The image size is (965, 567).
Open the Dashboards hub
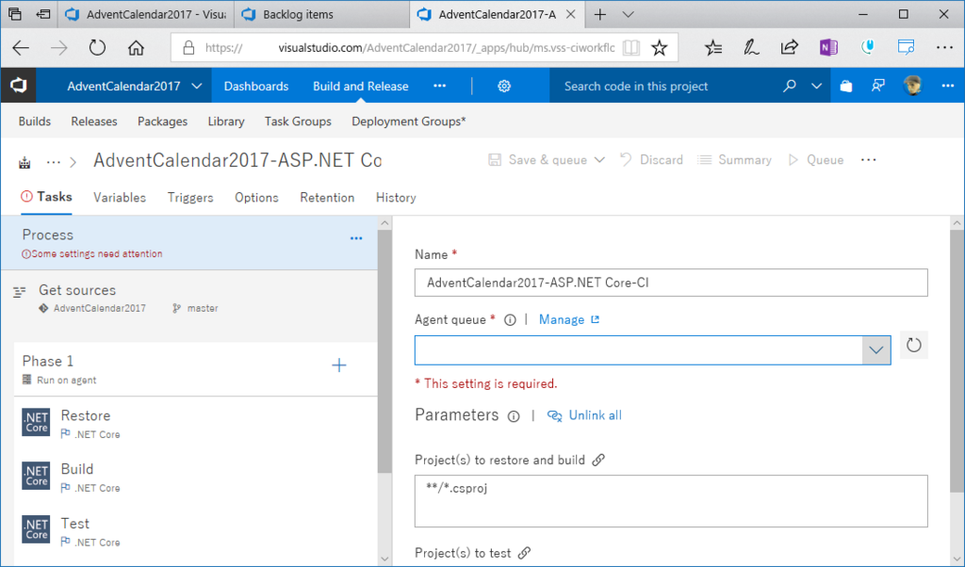click(x=256, y=86)
